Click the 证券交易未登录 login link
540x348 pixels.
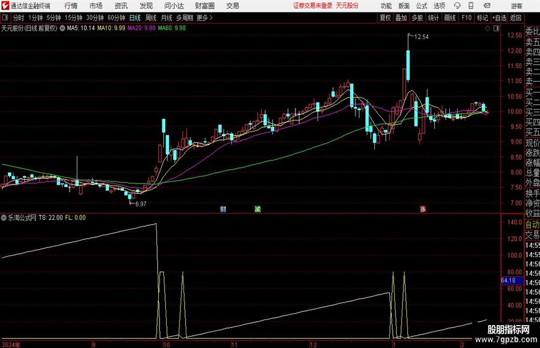pos(313,6)
